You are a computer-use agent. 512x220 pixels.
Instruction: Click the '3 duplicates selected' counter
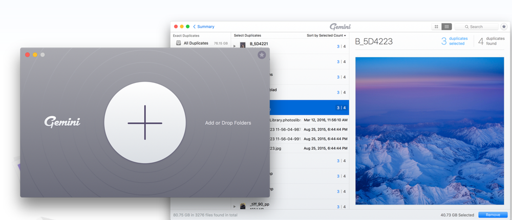pos(455,41)
